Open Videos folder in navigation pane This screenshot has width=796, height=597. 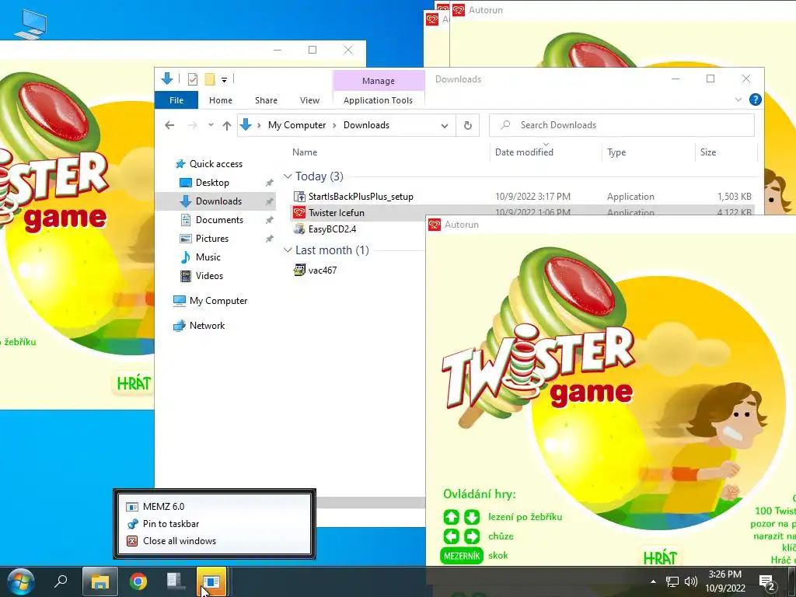click(x=209, y=276)
